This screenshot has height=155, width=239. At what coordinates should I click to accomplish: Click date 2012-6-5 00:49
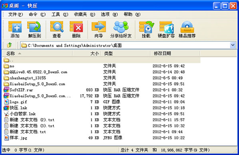click(168, 78)
